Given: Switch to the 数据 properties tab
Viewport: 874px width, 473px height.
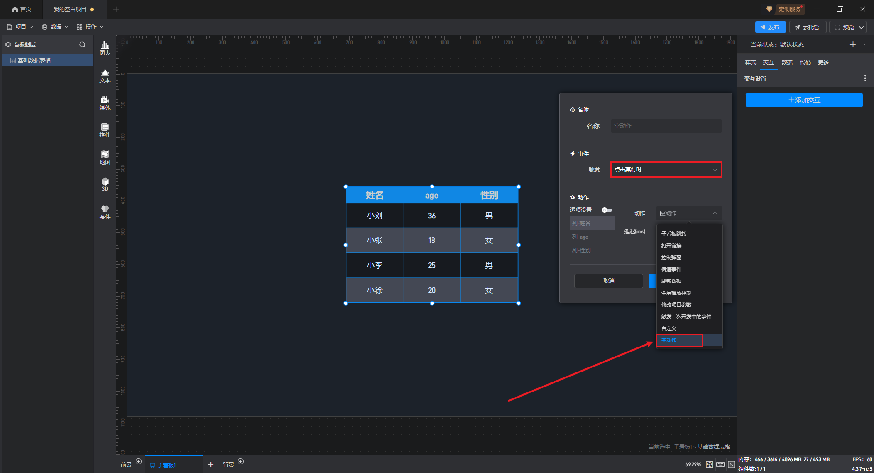Looking at the screenshot, I should click(x=787, y=62).
